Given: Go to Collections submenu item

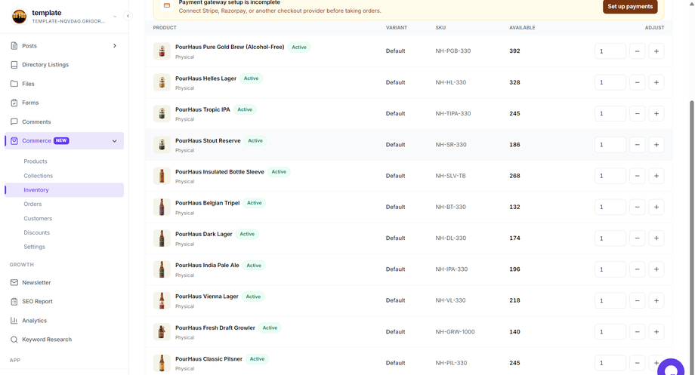Looking at the screenshot, I should coord(38,176).
